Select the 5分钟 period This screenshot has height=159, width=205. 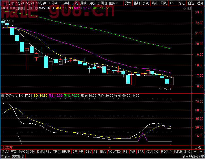pyautogui.click(x=30, y=3)
